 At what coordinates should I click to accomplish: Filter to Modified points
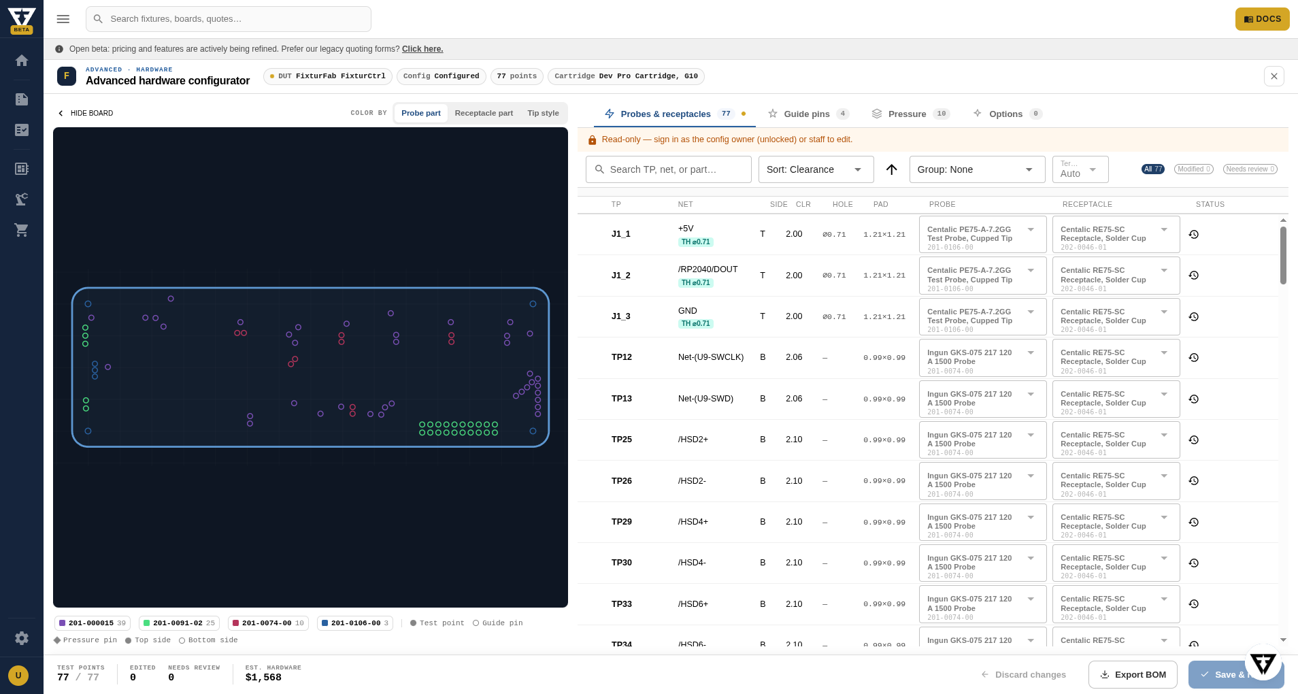point(1194,169)
